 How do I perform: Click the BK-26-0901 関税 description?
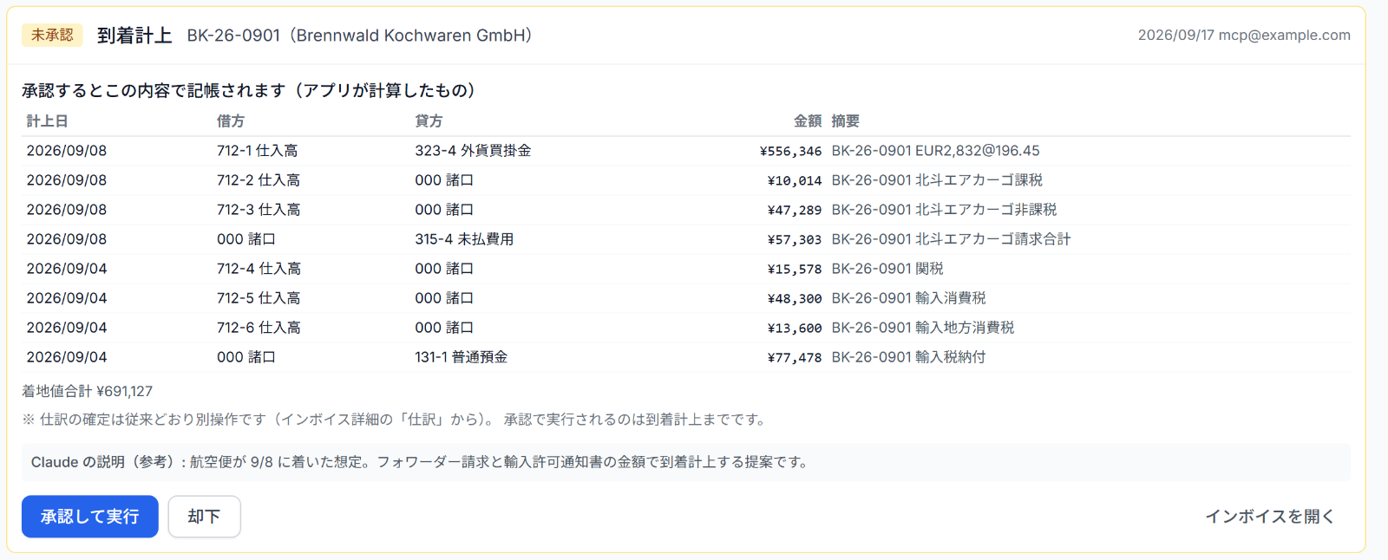coord(887,269)
